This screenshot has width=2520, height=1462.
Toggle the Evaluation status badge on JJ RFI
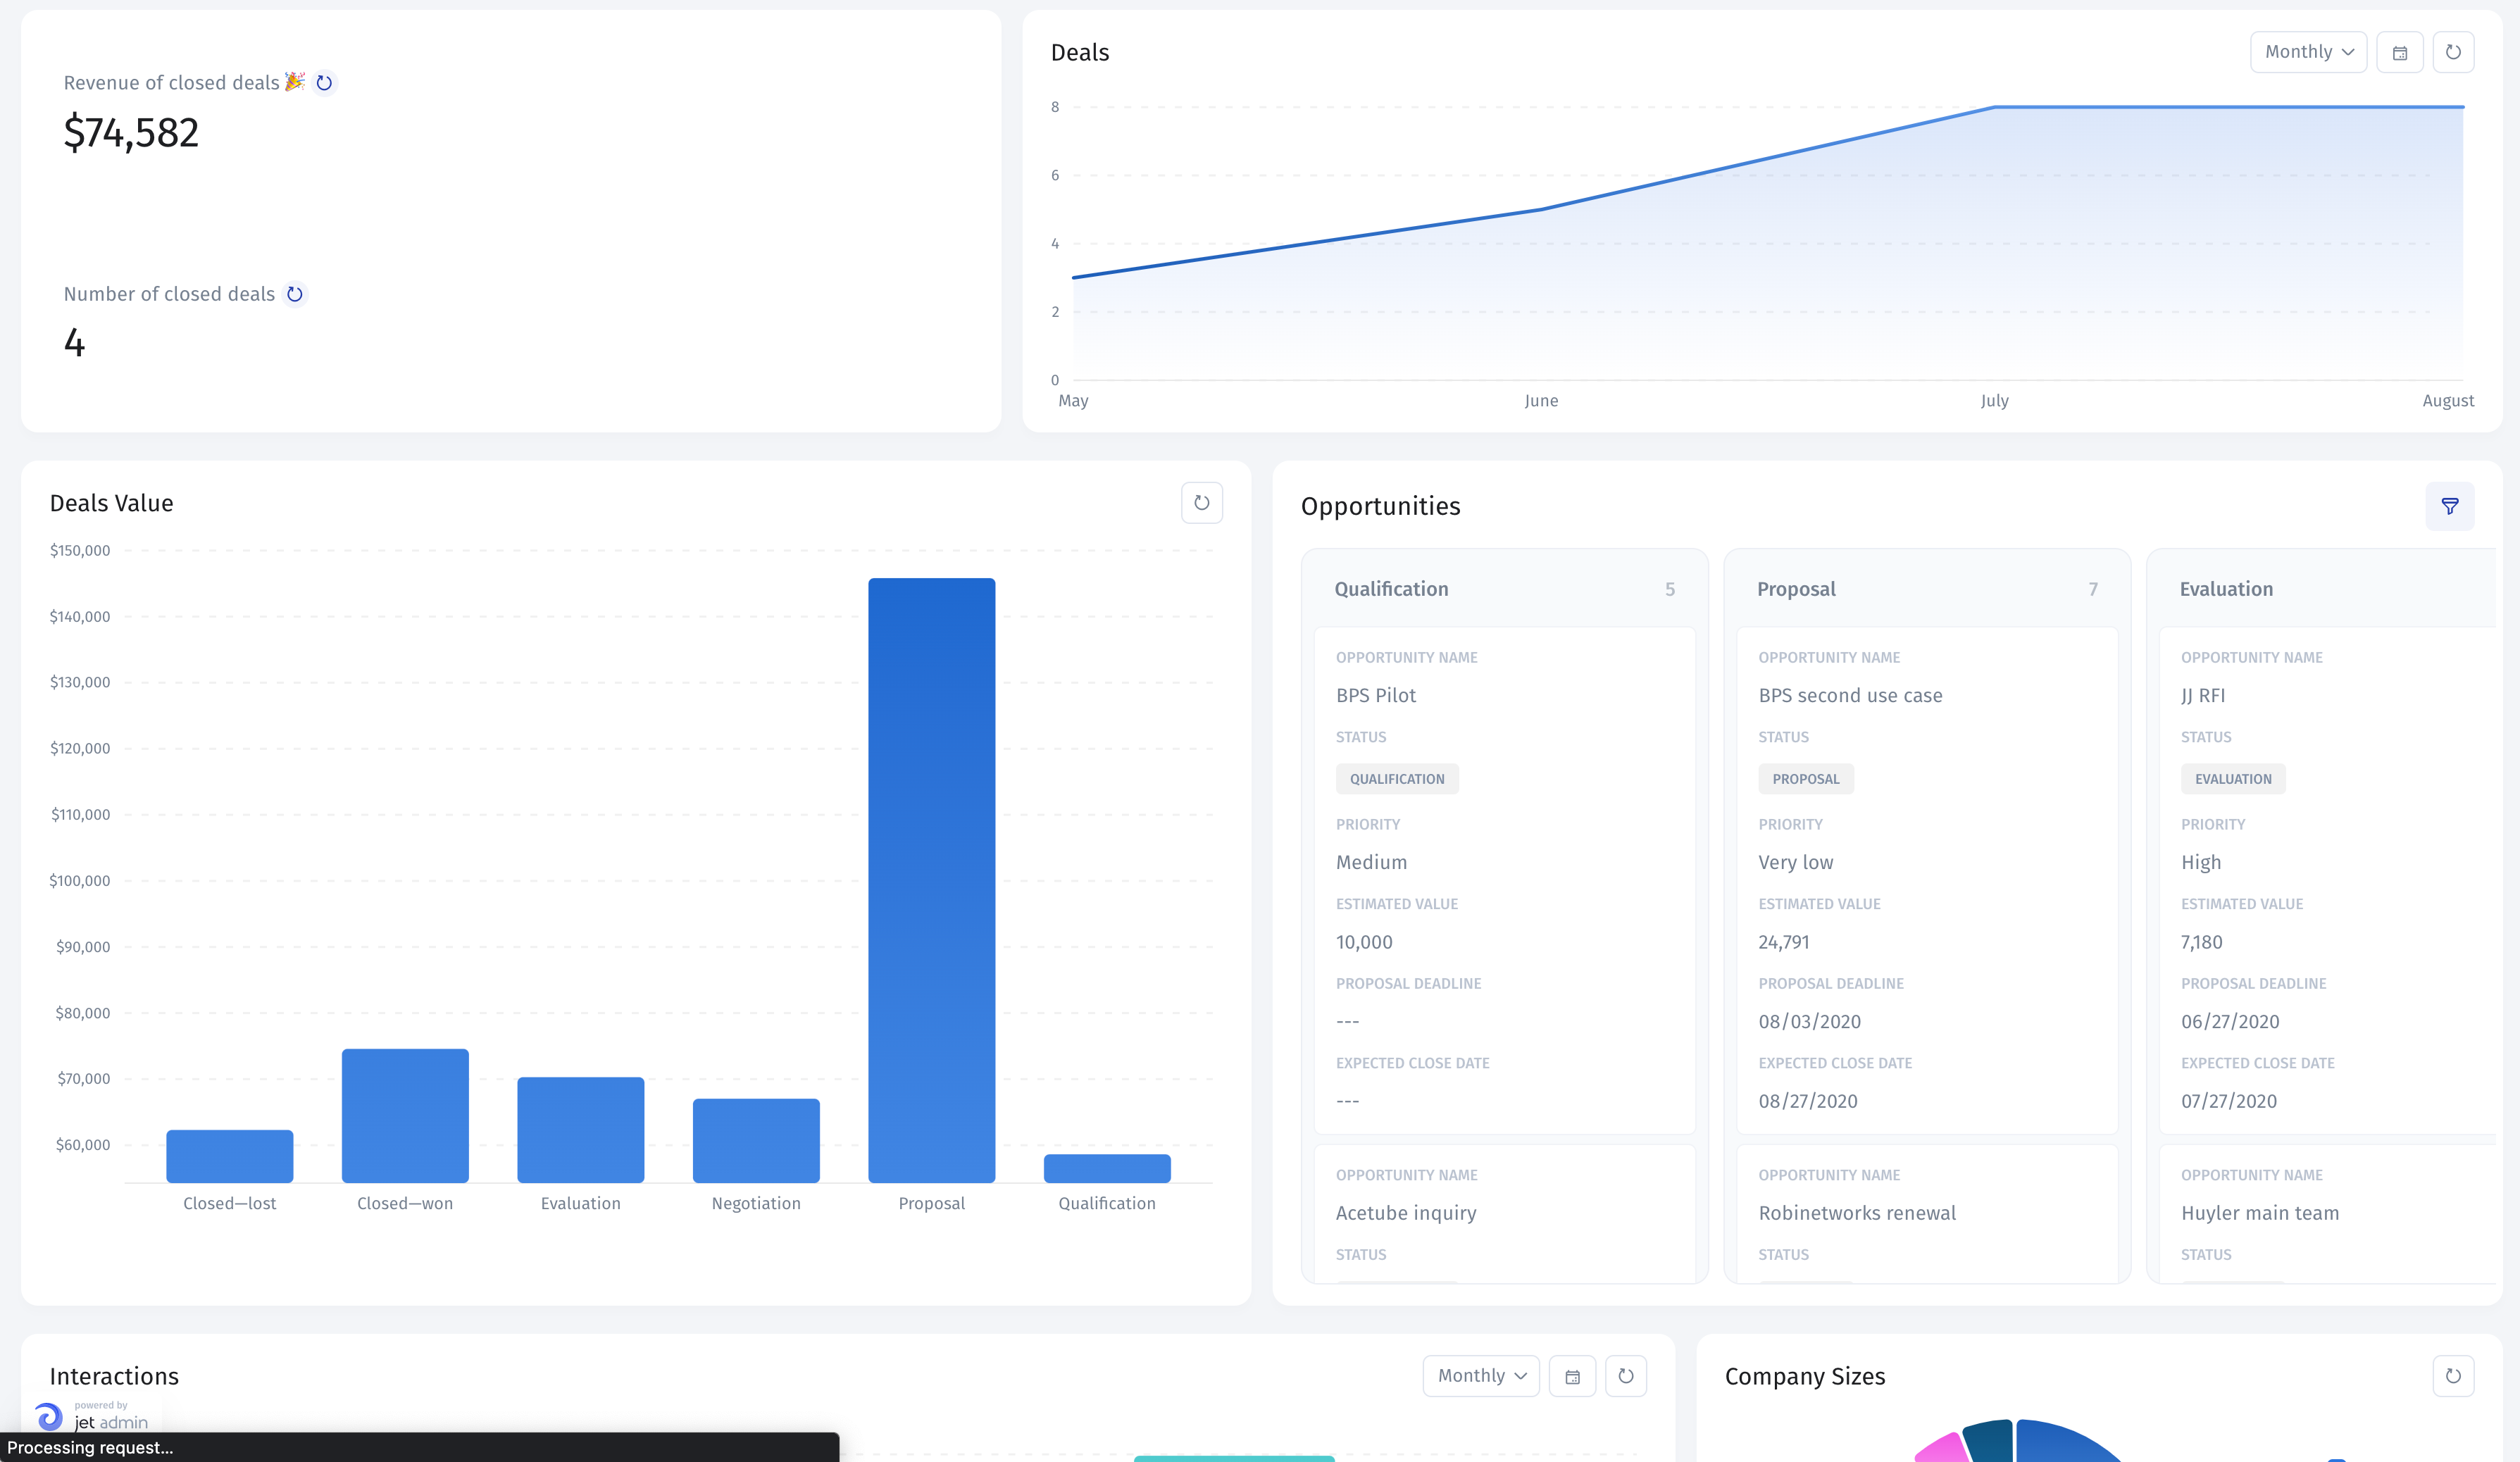click(x=2233, y=778)
